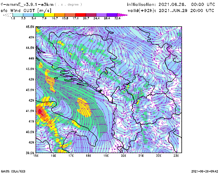This screenshot has height=173, width=224.
Task: Click the '2021-06-26-09:42' footer timestamp
Action: click(205, 171)
